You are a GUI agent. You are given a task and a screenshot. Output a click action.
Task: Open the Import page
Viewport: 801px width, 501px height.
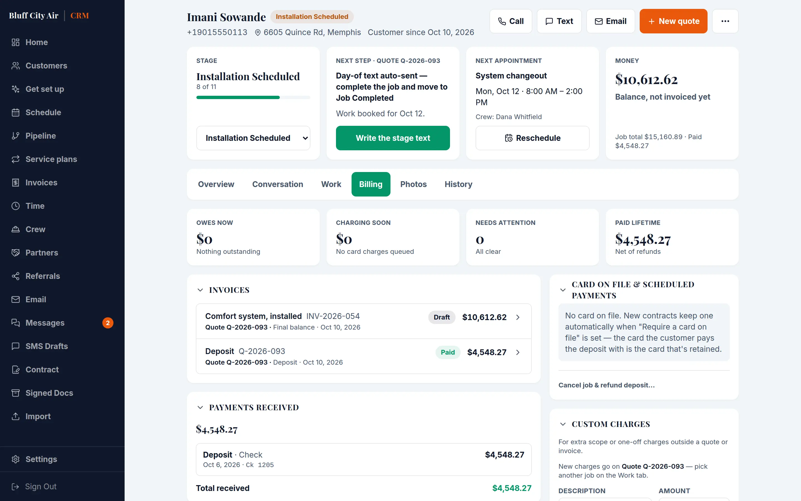point(62,416)
